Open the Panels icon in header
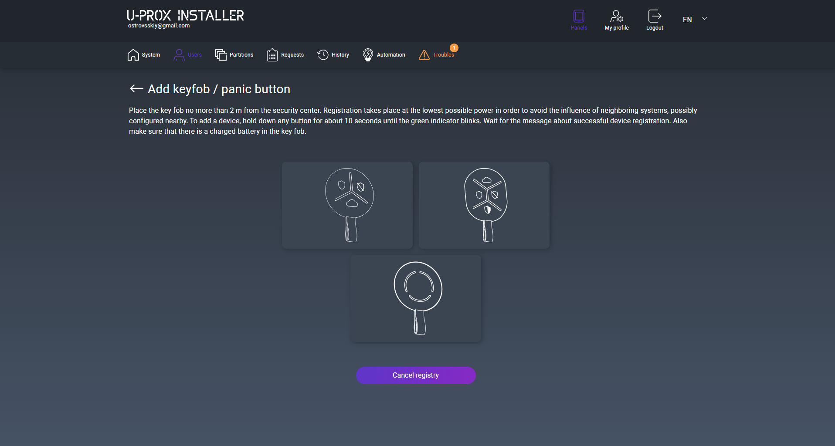 [579, 17]
